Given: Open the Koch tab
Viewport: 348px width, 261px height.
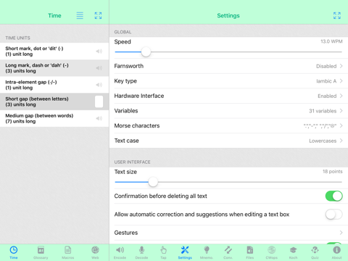Looking at the screenshot, I should (293, 252).
